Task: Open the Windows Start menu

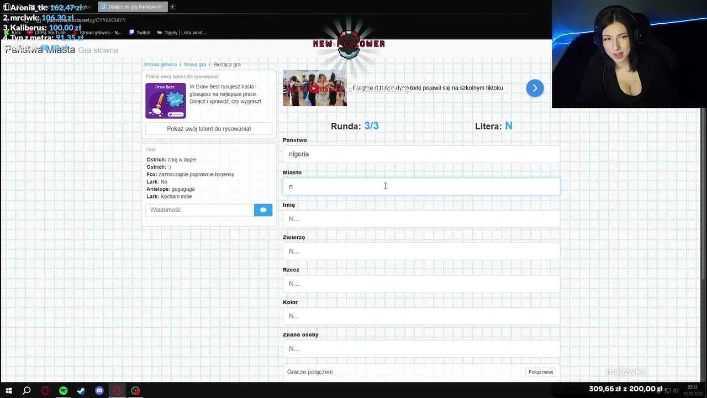Action: point(9,390)
